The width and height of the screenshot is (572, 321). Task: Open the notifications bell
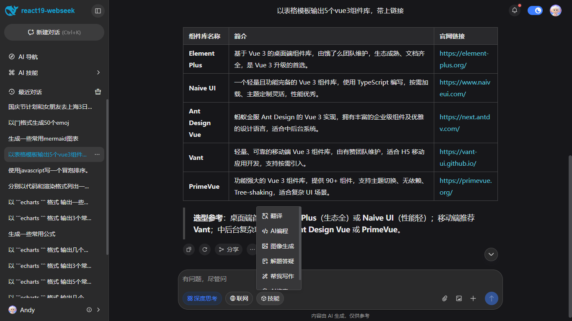515,10
